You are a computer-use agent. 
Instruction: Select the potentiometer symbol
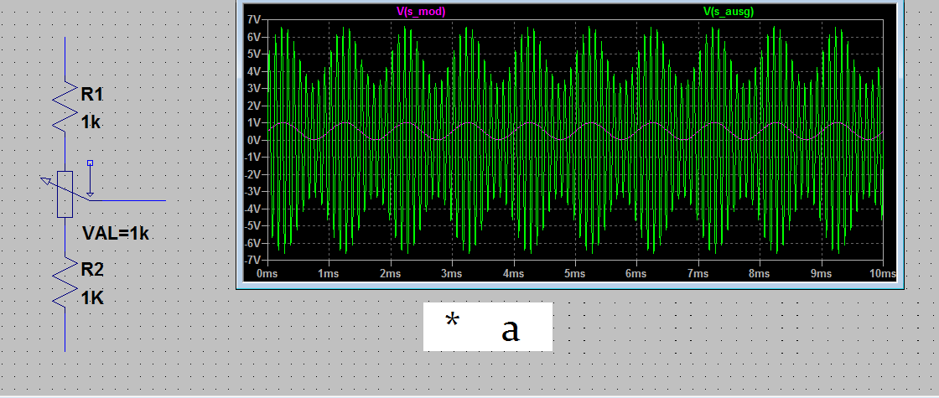pos(64,194)
